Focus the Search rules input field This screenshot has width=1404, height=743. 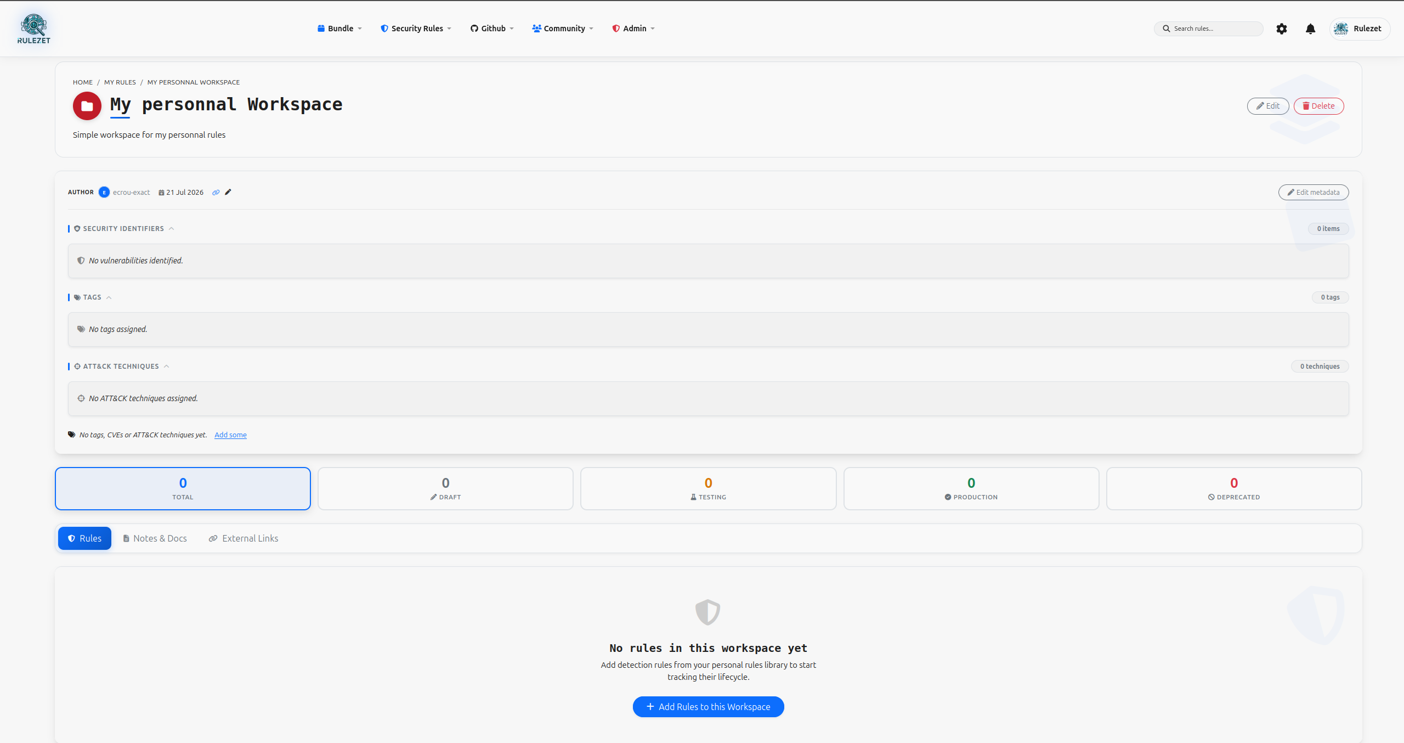[1209, 29]
